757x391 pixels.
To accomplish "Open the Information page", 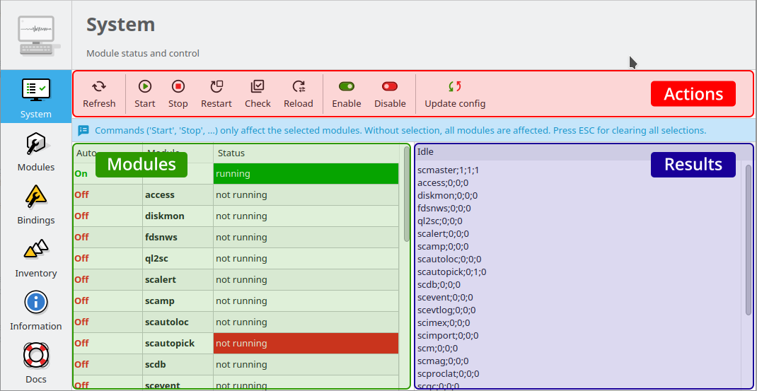I will click(x=36, y=310).
